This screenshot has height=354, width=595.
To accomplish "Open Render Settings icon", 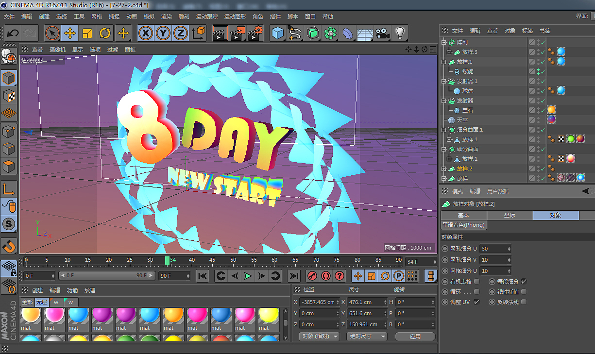I will coord(255,34).
